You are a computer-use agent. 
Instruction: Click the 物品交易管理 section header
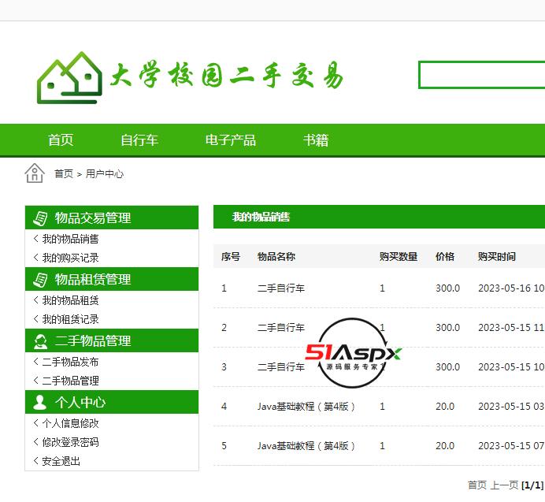point(112,218)
